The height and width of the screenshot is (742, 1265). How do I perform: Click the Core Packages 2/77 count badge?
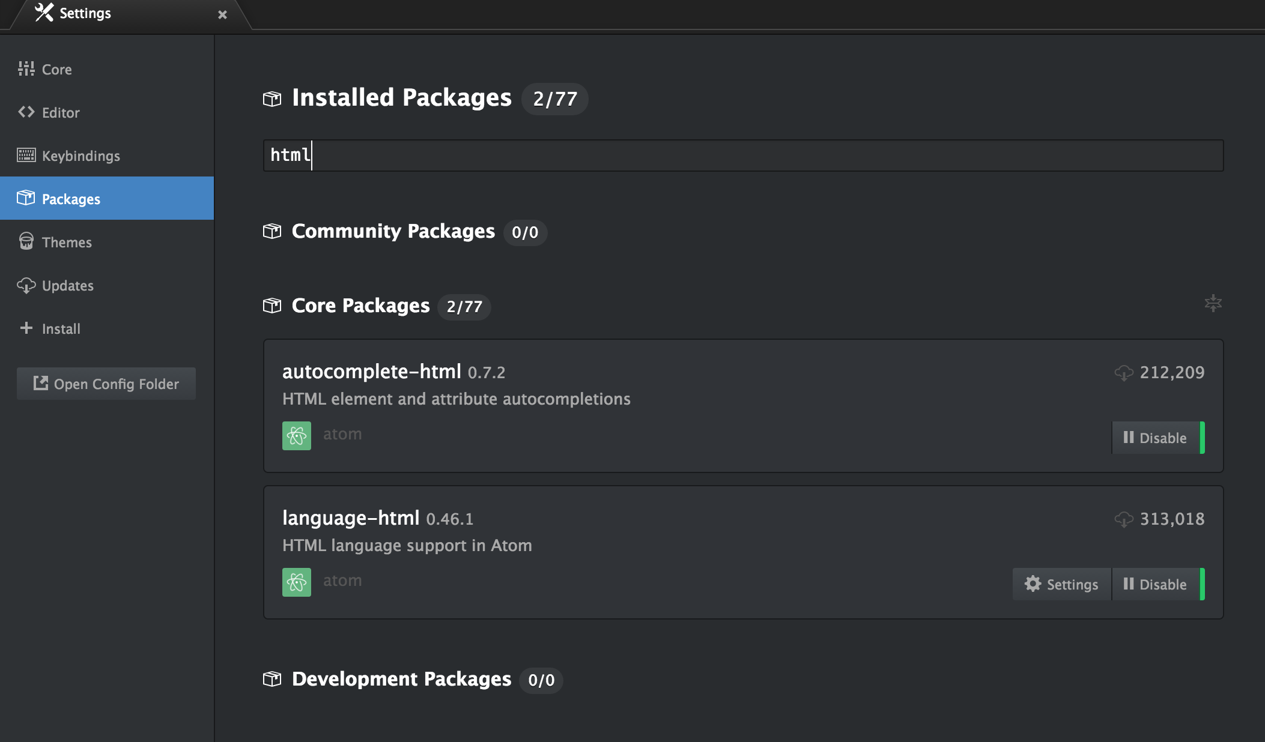pos(464,307)
